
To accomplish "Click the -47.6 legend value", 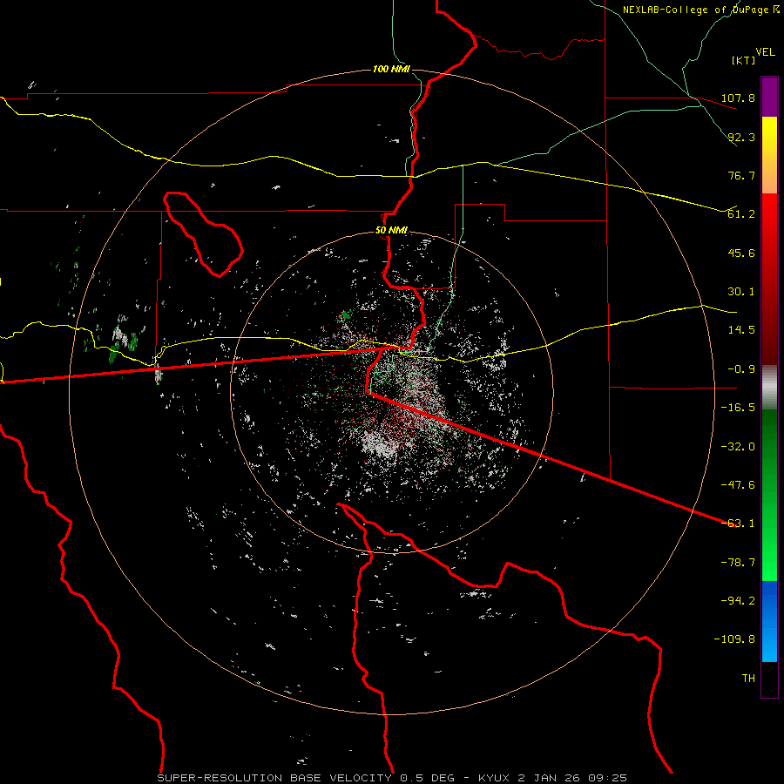I will click(x=738, y=485).
